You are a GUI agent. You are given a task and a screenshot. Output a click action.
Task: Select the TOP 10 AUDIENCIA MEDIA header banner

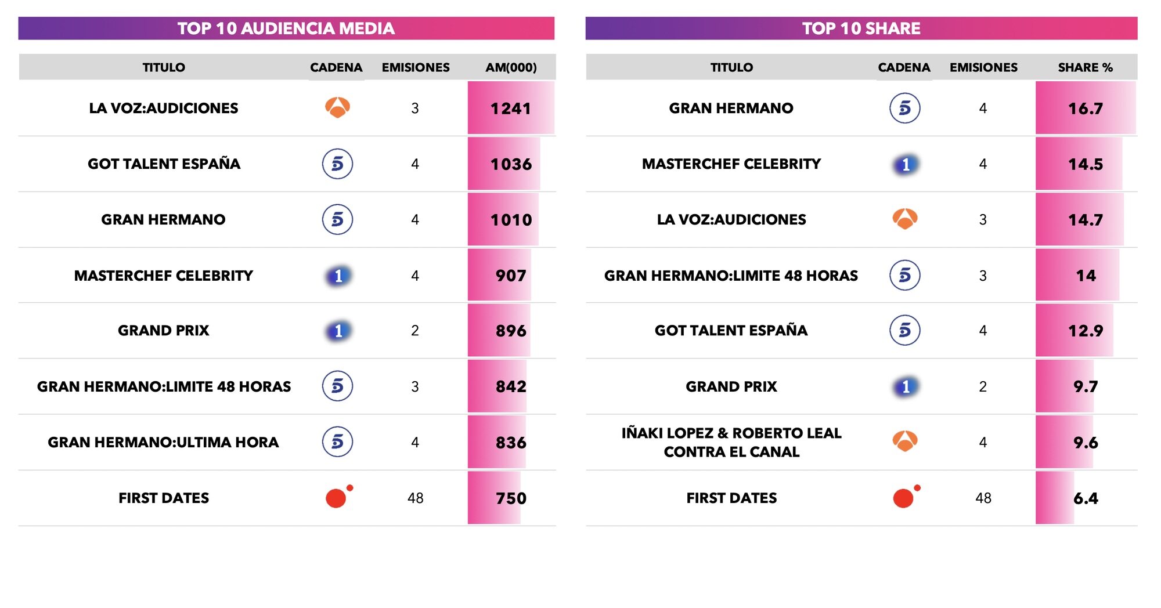pos(286,28)
